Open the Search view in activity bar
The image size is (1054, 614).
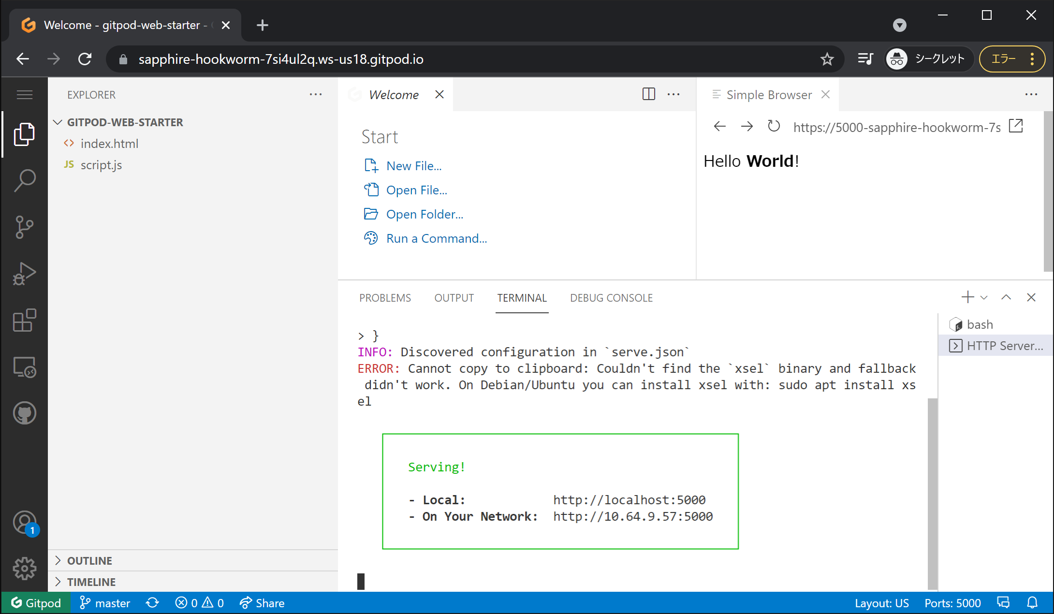[24, 180]
